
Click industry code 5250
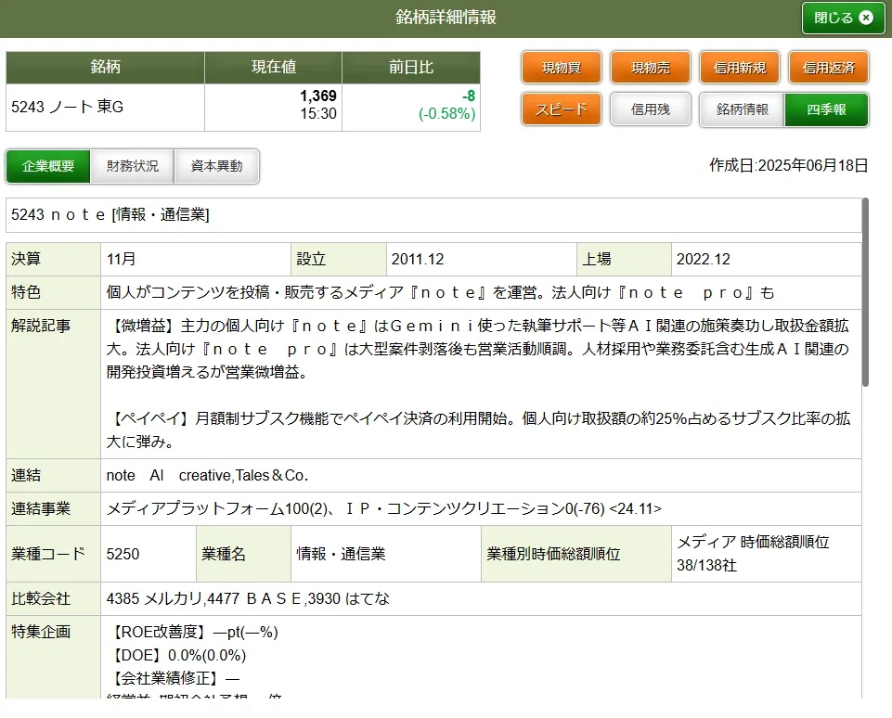click(123, 554)
